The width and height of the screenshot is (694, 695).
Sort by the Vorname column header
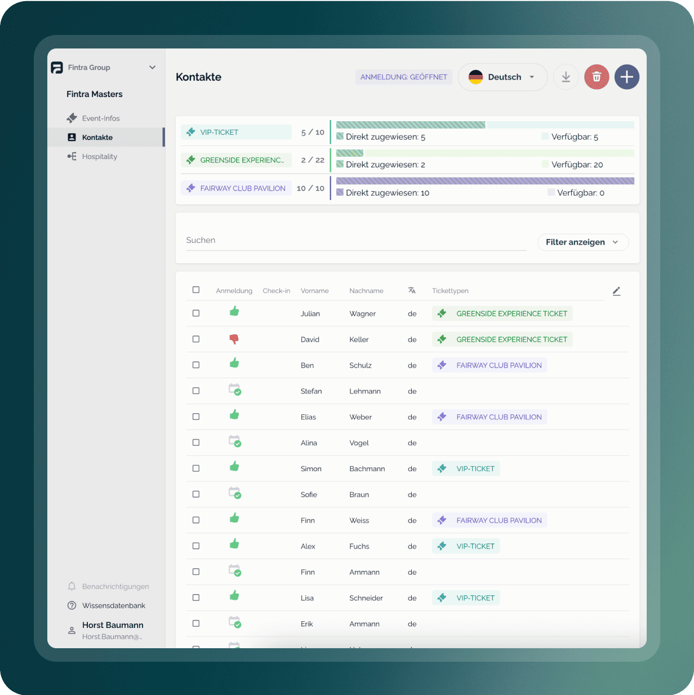point(314,291)
